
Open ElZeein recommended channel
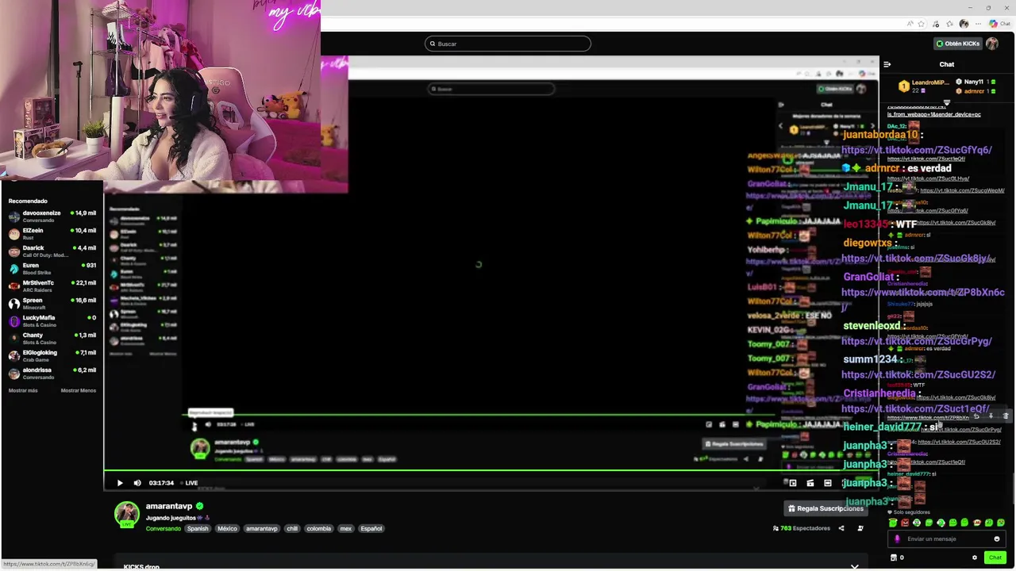52,234
